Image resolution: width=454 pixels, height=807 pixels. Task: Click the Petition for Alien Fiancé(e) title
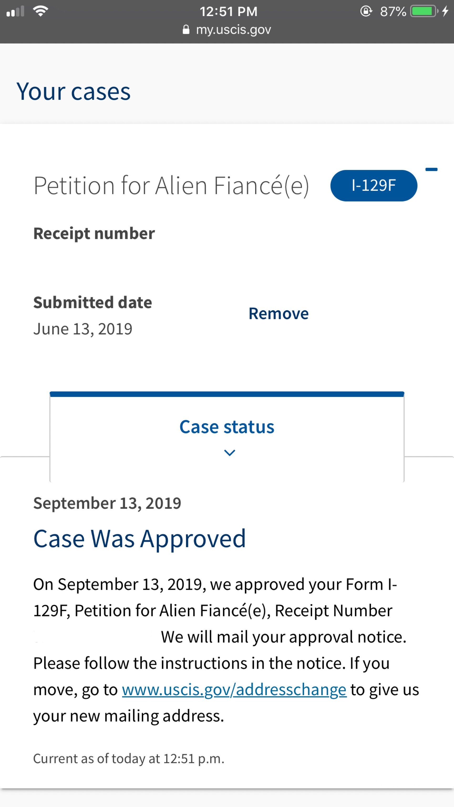[171, 185]
